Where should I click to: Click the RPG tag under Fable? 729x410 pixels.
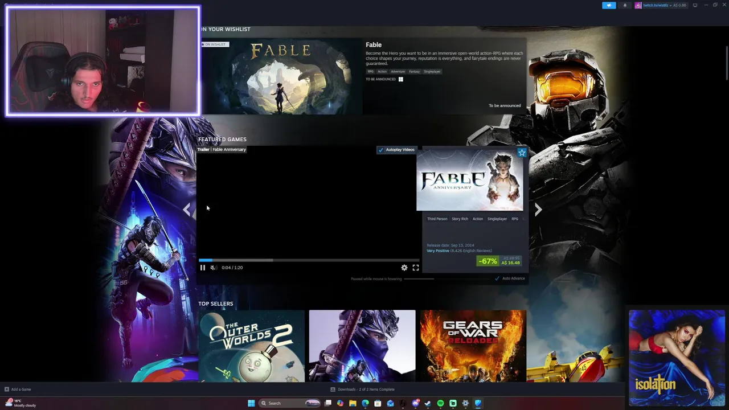pyautogui.click(x=371, y=71)
